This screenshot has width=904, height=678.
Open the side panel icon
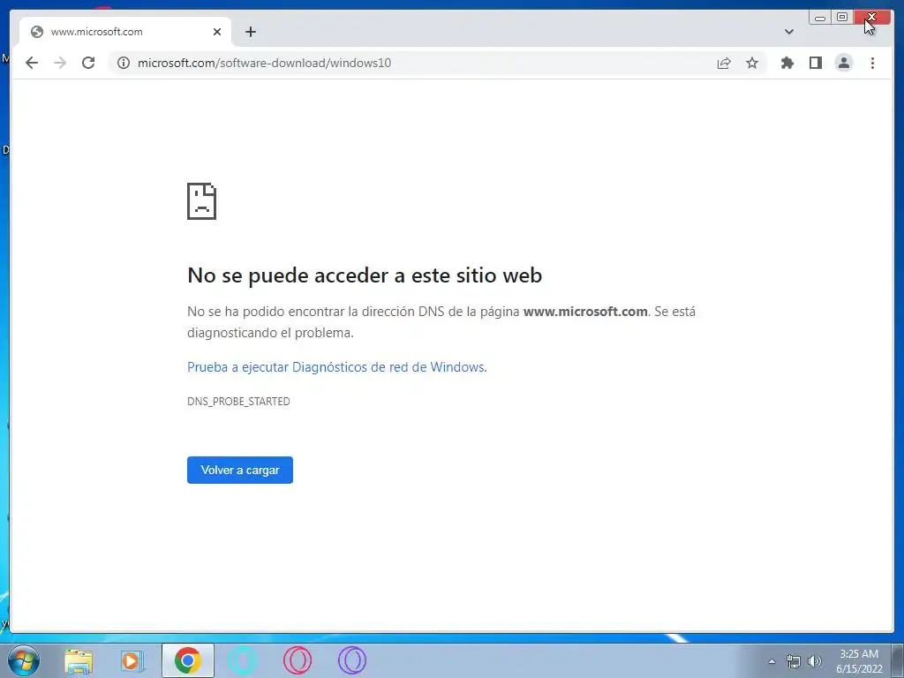[815, 63]
